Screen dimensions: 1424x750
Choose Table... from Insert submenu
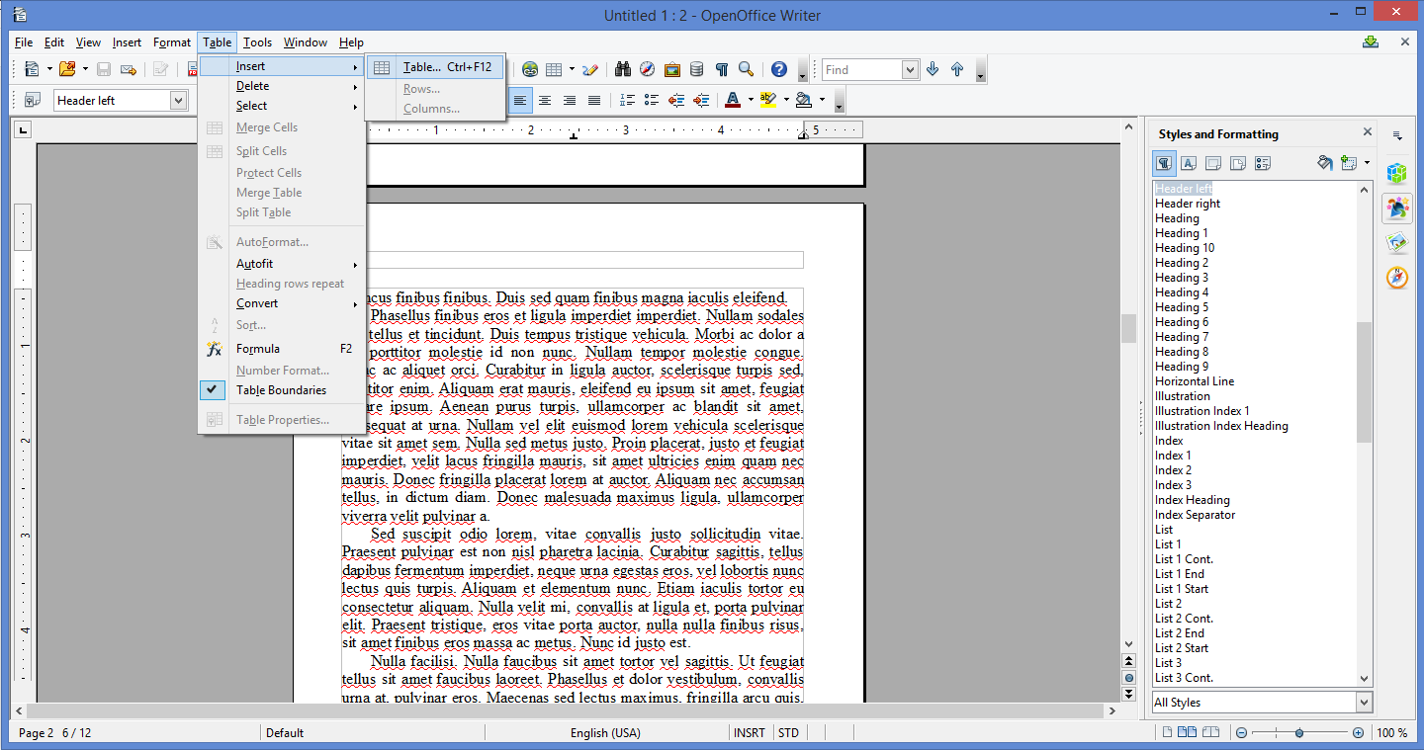point(435,67)
